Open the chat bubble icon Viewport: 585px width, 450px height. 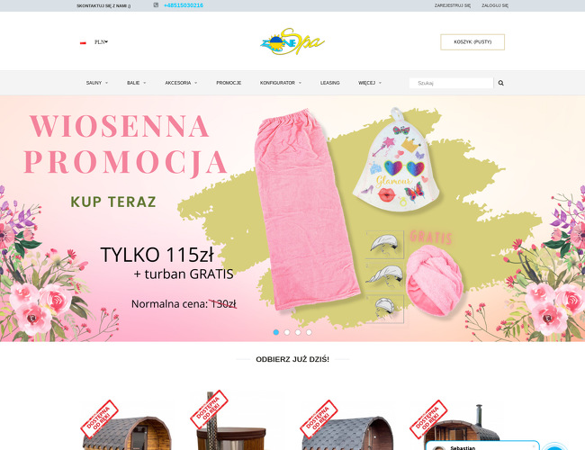pos(554,446)
